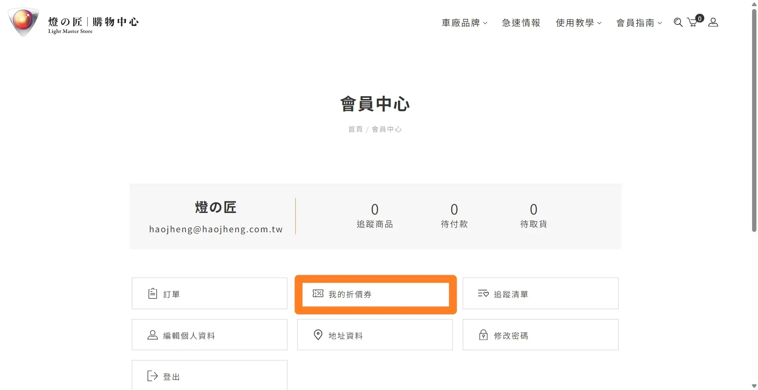Open the 追蹤清單 wishlist button

(540, 293)
